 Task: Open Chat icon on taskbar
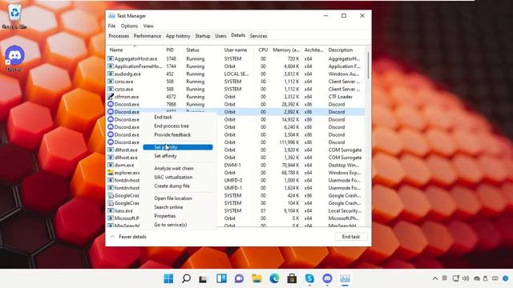[x=239, y=278]
